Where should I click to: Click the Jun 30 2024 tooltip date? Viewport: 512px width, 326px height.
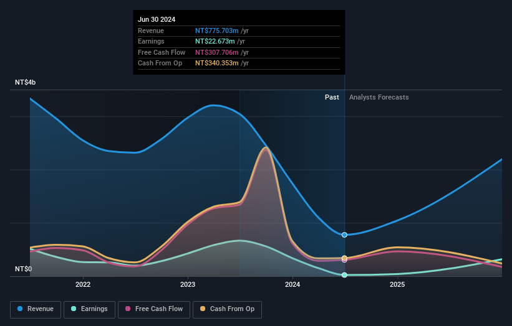pos(157,19)
